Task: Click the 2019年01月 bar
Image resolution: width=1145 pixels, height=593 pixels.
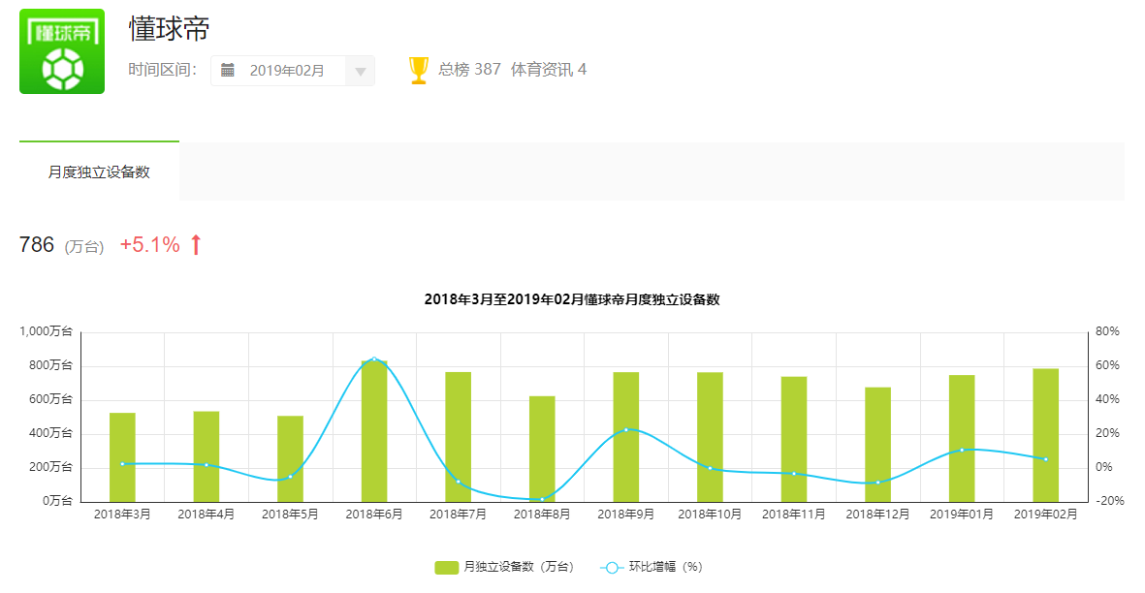Action: point(962,438)
